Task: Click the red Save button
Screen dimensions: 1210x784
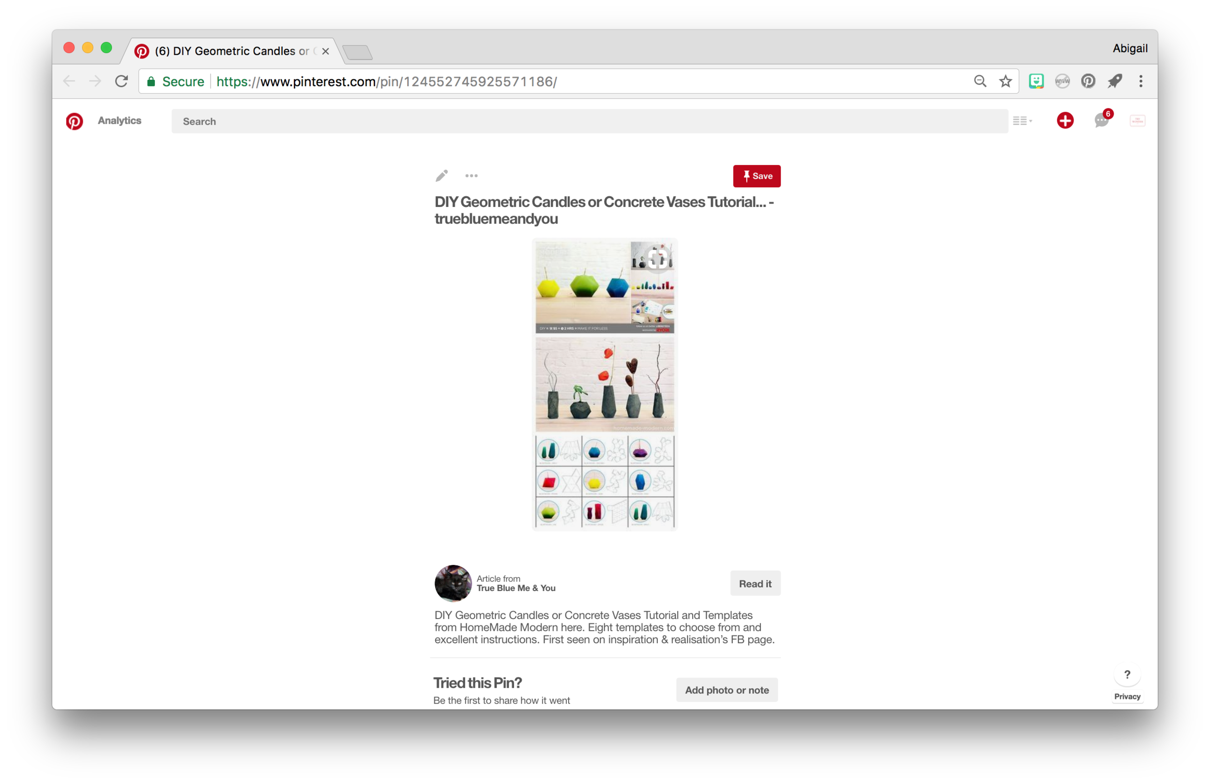Action: coord(756,176)
